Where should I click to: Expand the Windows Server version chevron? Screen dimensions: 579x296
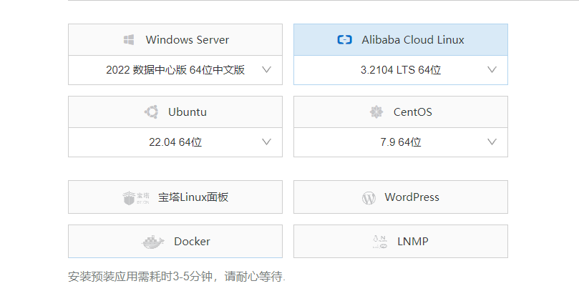(267, 70)
